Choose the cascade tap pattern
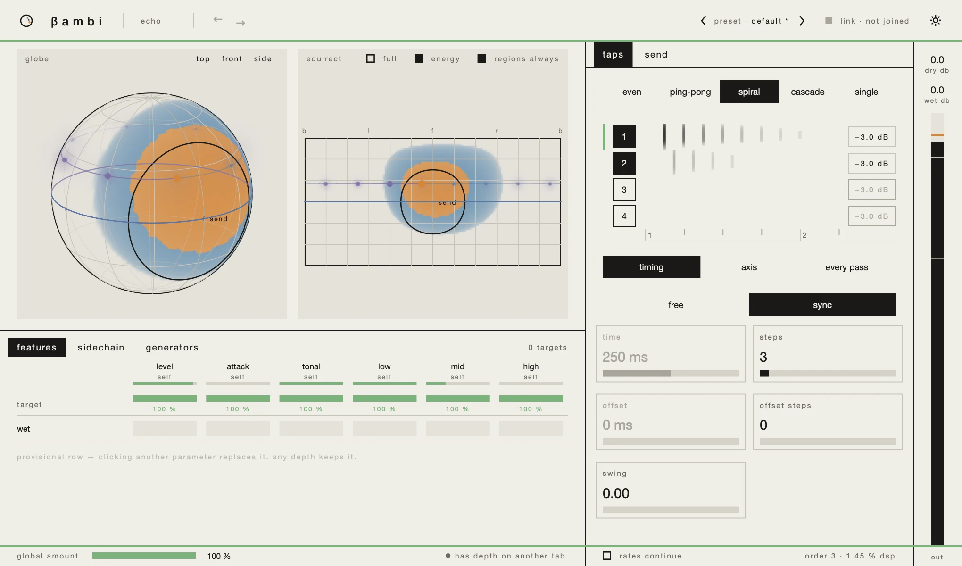The width and height of the screenshot is (962, 566). [x=807, y=92]
